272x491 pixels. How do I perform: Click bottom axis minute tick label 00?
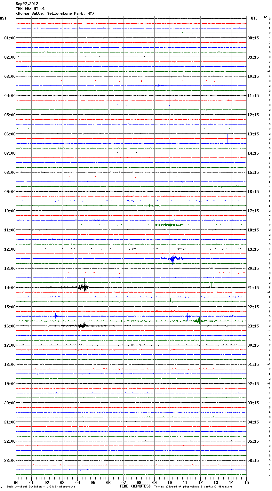[16, 482]
